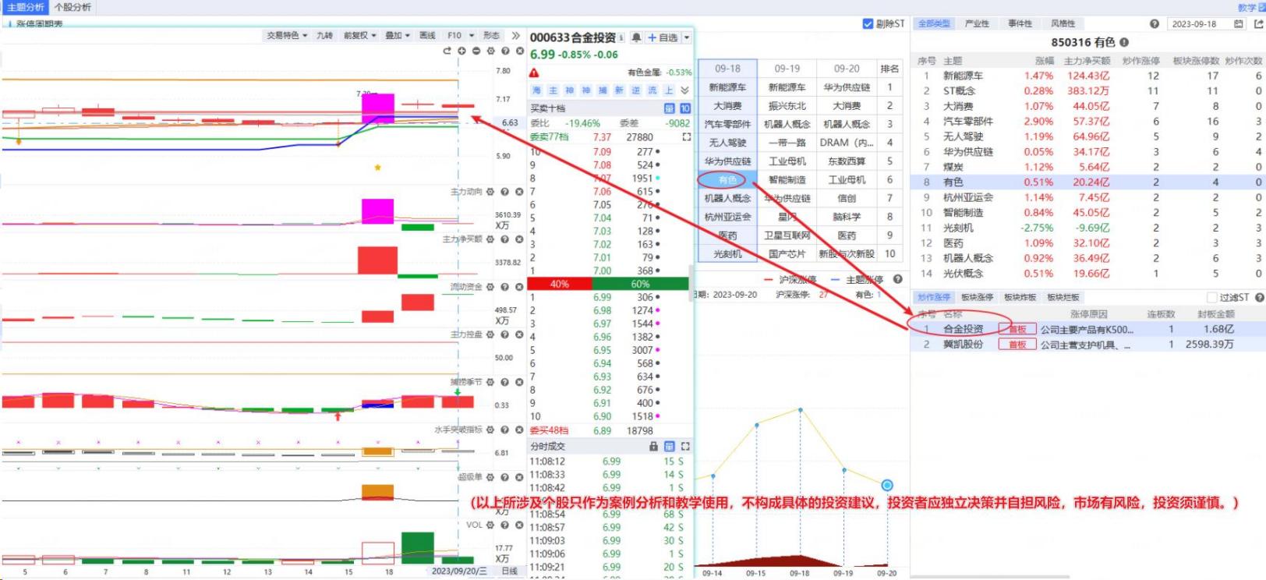Screen dimensions: 1266x580
Task: Click fullscreen icon beside 委卖77档 row
Action: pyautogui.click(x=686, y=137)
